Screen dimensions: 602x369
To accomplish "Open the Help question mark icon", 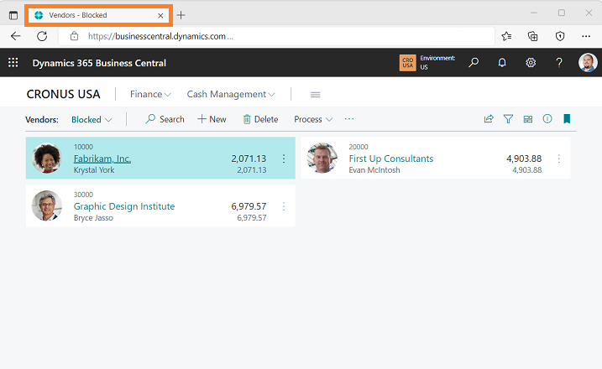I will [x=559, y=63].
